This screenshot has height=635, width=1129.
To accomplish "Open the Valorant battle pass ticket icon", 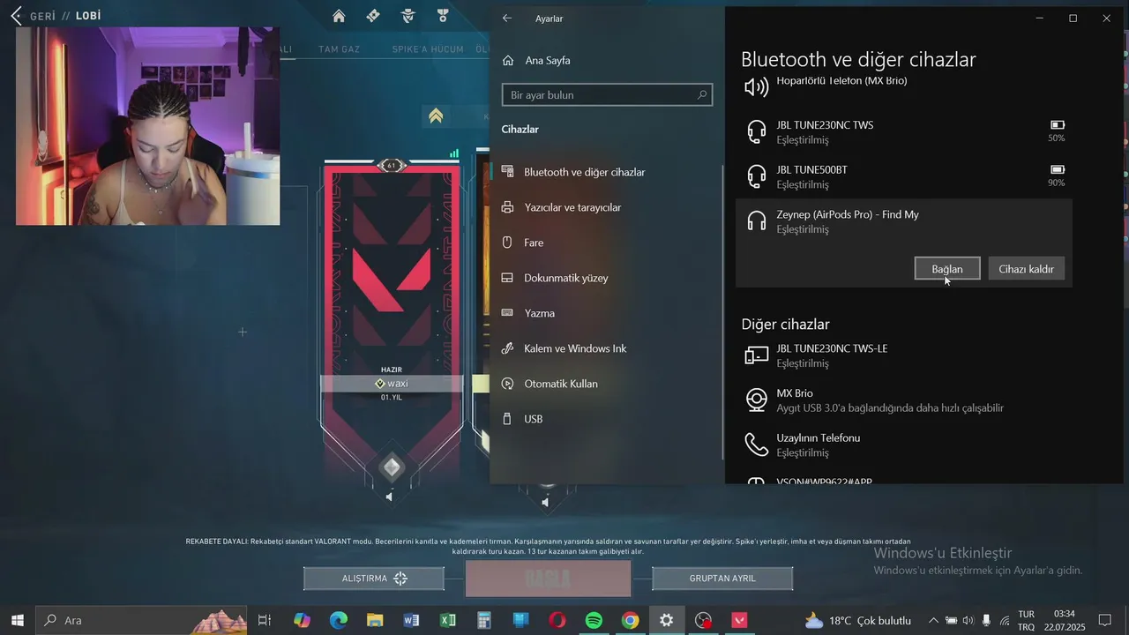I will click(x=373, y=16).
